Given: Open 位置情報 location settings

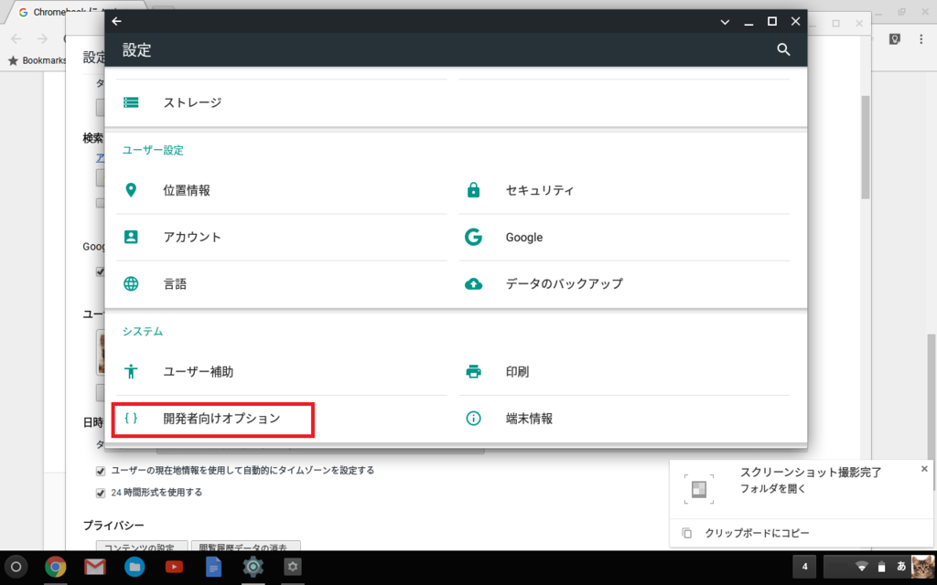Looking at the screenshot, I should click(x=282, y=190).
